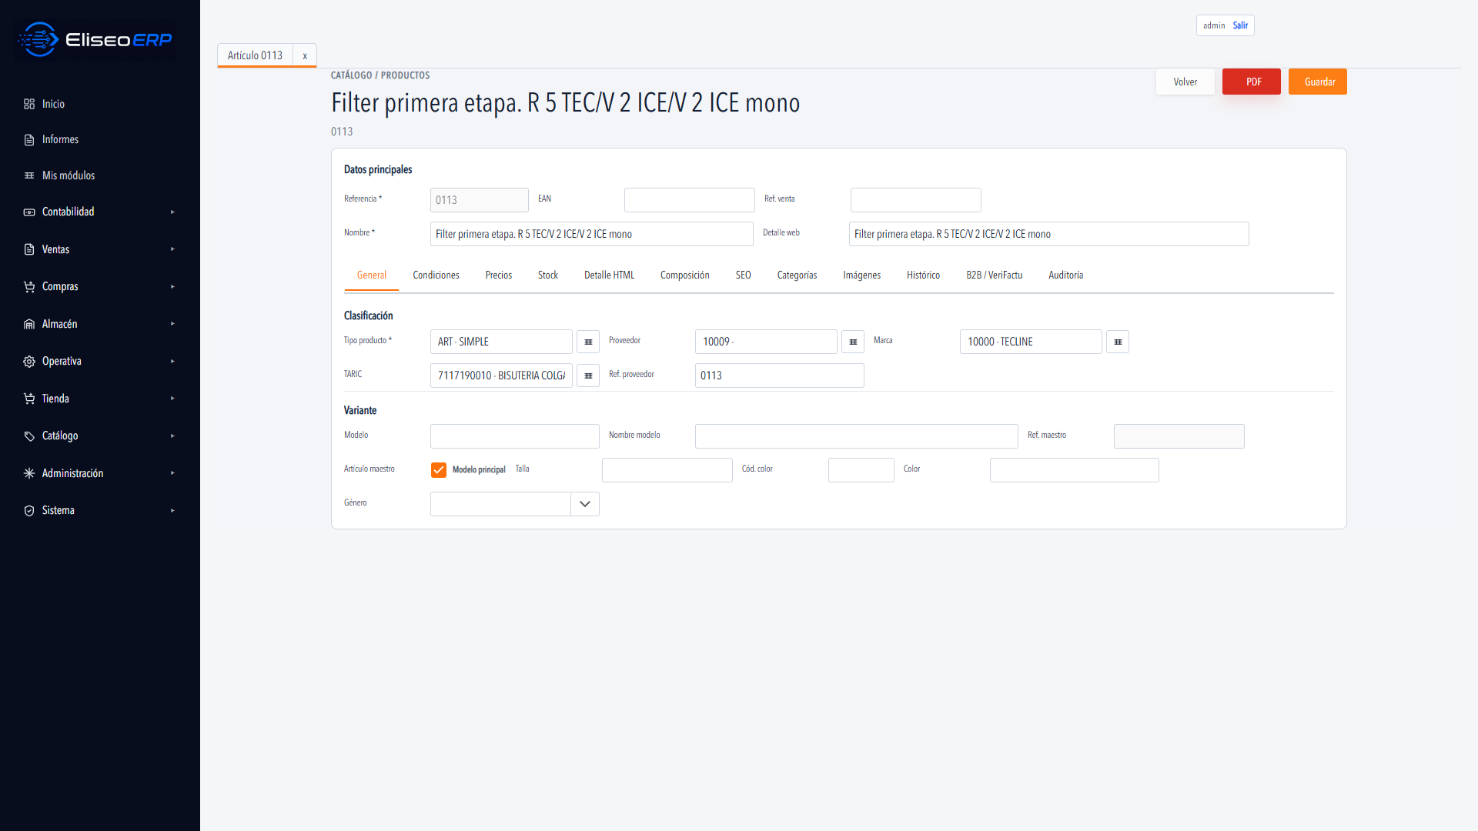This screenshot has height=831, width=1478.
Task: Open the B2B / VeriFactu tab
Action: (995, 275)
